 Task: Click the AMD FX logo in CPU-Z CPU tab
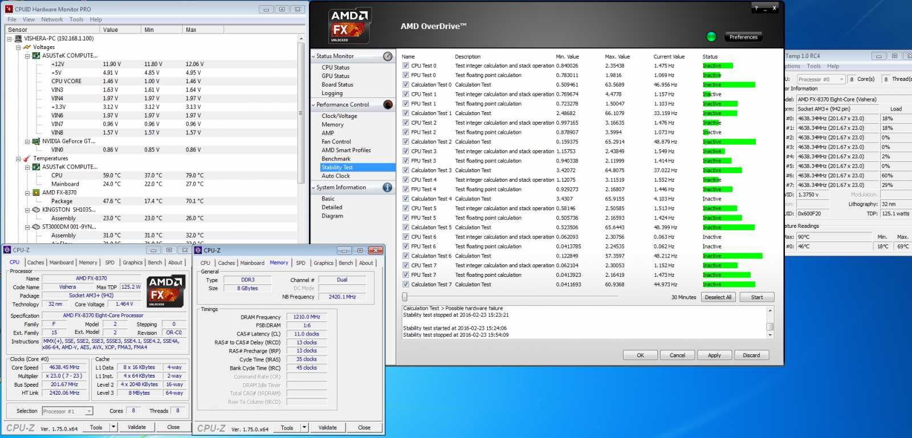coord(166,292)
